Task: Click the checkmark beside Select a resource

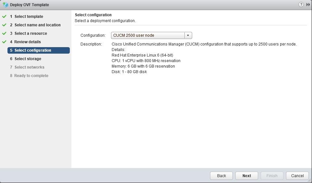Action: [x=4, y=33]
